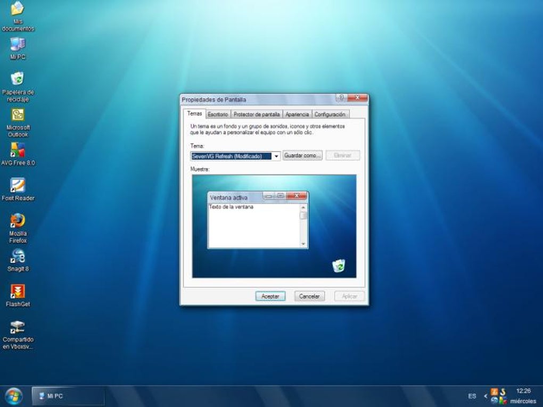Switch to the Escritorio tab
Screen dimensions: 543x407
pyautogui.click(x=218, y=114)
